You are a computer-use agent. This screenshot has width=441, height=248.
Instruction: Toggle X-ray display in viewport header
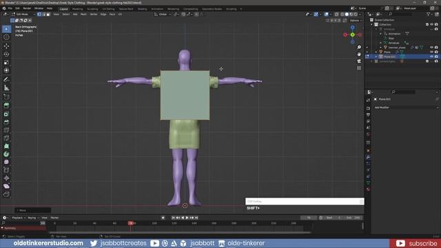click(337, 14)
